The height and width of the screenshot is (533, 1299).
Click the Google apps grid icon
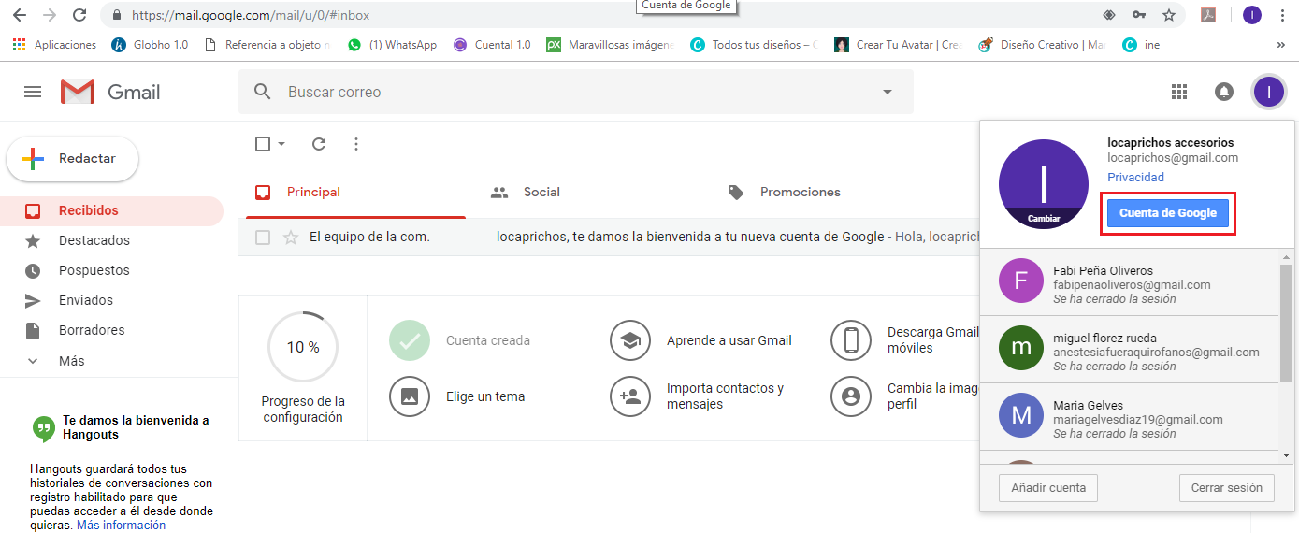click(x=1179, y=92)
